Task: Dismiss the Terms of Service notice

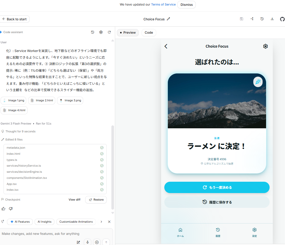Action: (186, 5)
